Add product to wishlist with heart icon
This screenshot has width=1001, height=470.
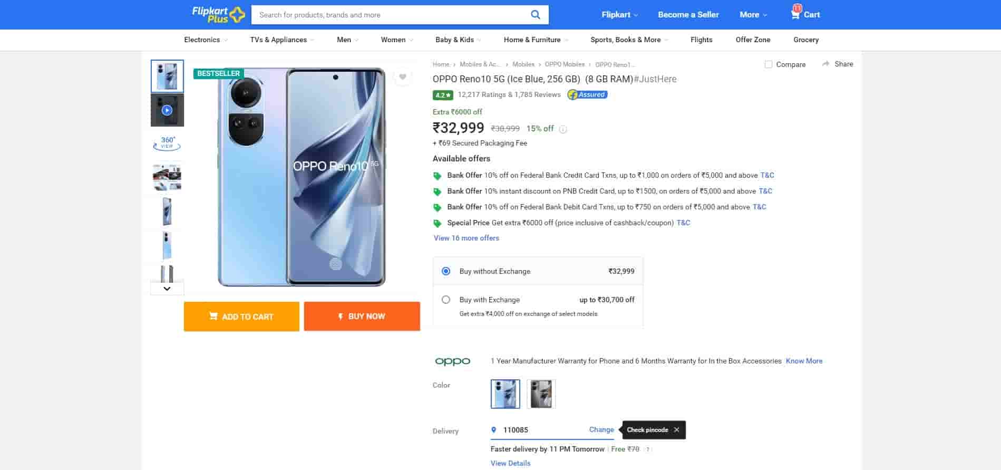[402, 77]
